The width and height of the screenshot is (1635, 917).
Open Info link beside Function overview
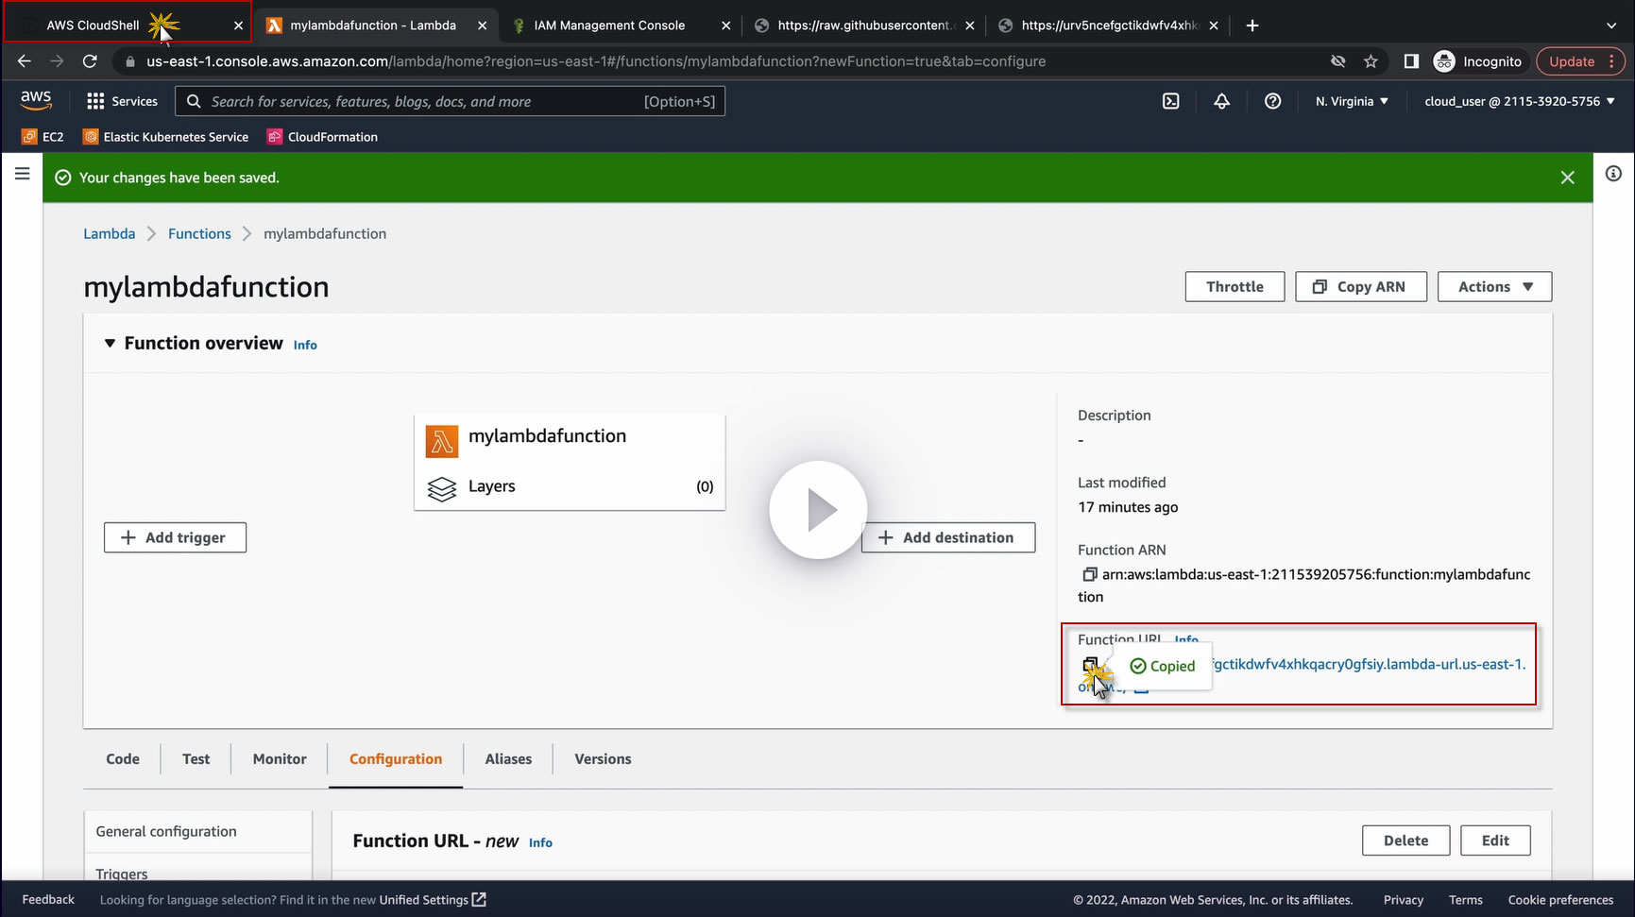pos(305,346)
